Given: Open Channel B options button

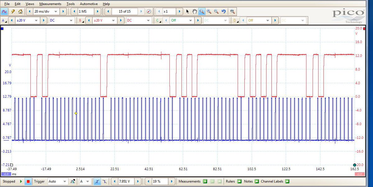Looking at the screenshot, I should pos(81,21).
